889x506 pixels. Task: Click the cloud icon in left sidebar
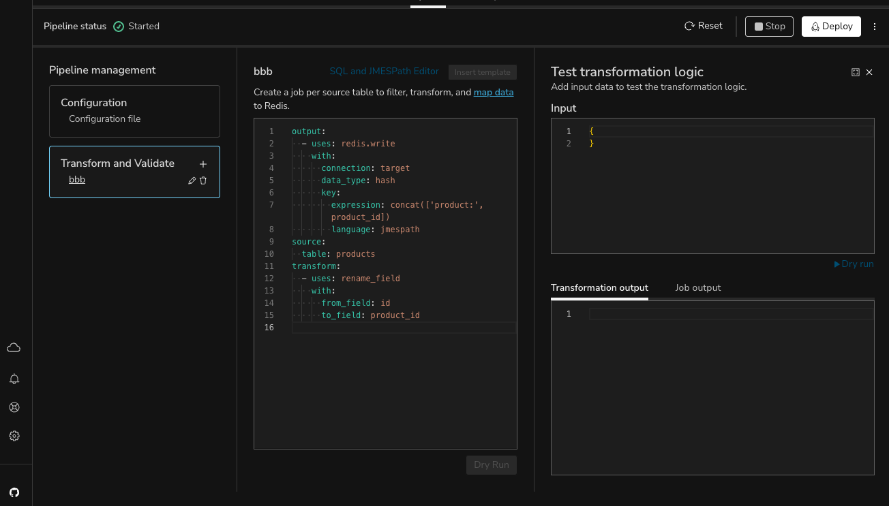coord(14,348)
